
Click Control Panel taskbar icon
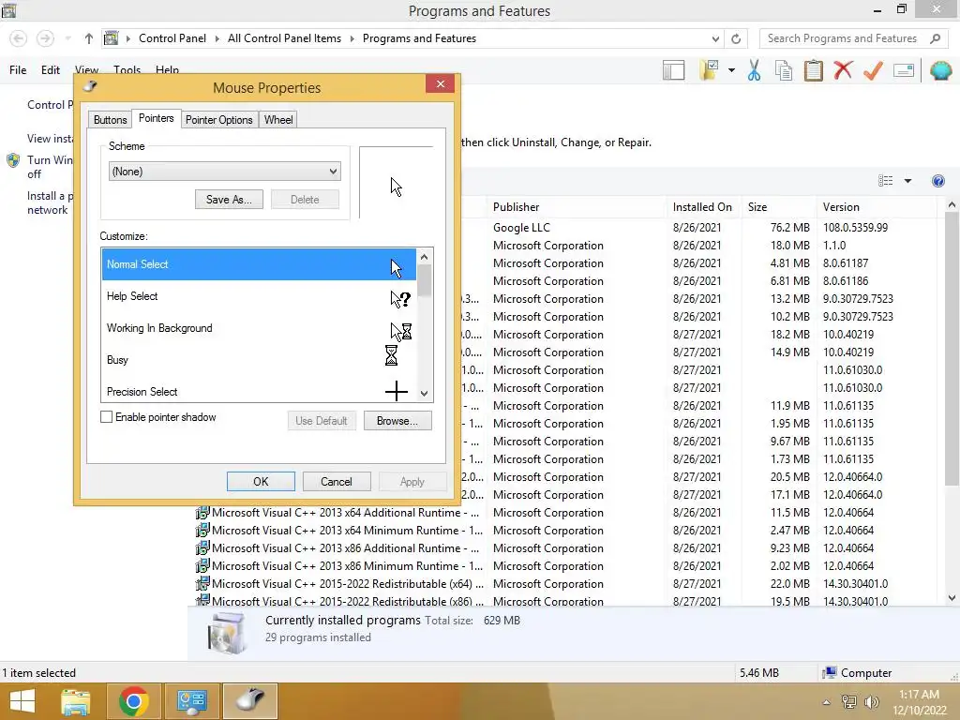(191, 701)
